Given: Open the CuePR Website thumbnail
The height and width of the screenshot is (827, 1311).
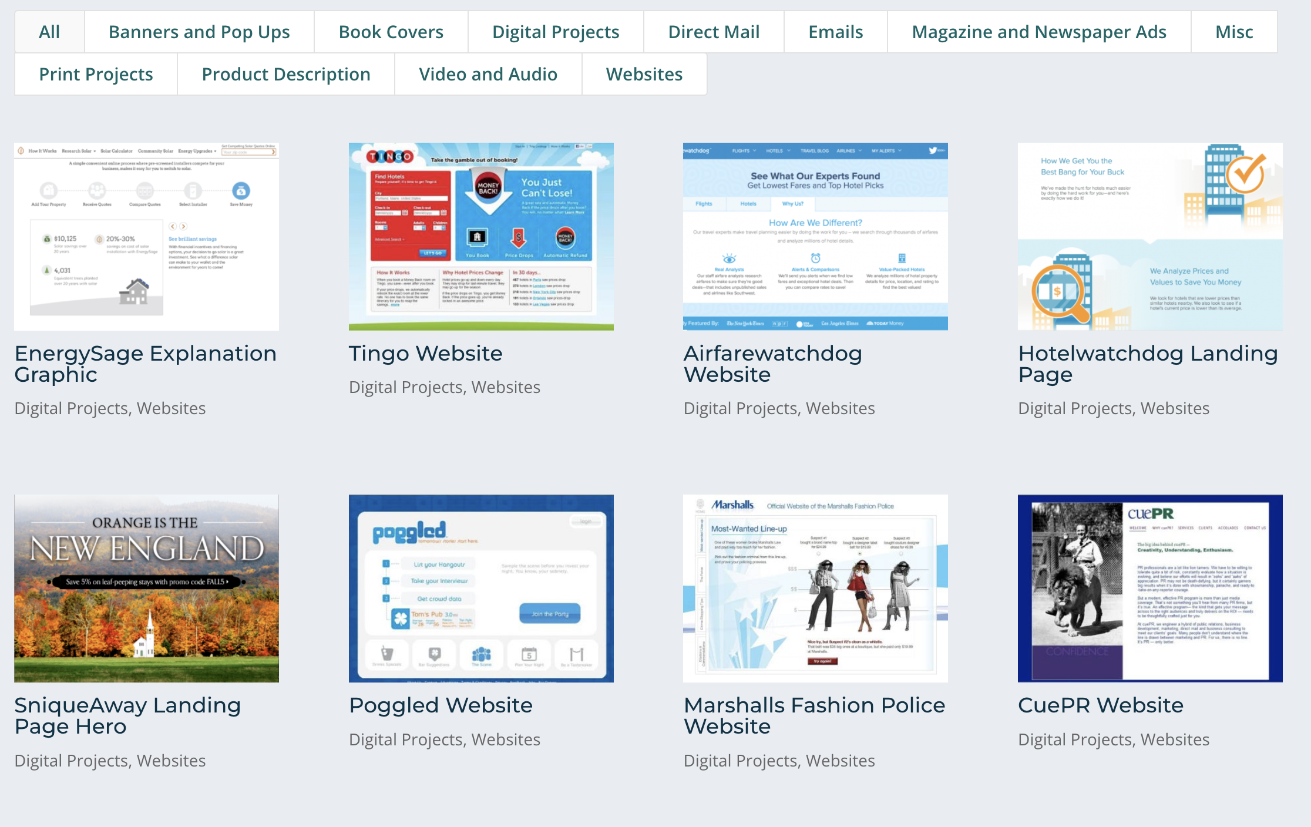Looking at the screenshot, I should [1150, 588].
